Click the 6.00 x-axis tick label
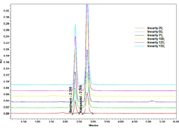Image resolution: width=179 pixels, height=128 pixels. pyautogui.click(x=176, y=122)
